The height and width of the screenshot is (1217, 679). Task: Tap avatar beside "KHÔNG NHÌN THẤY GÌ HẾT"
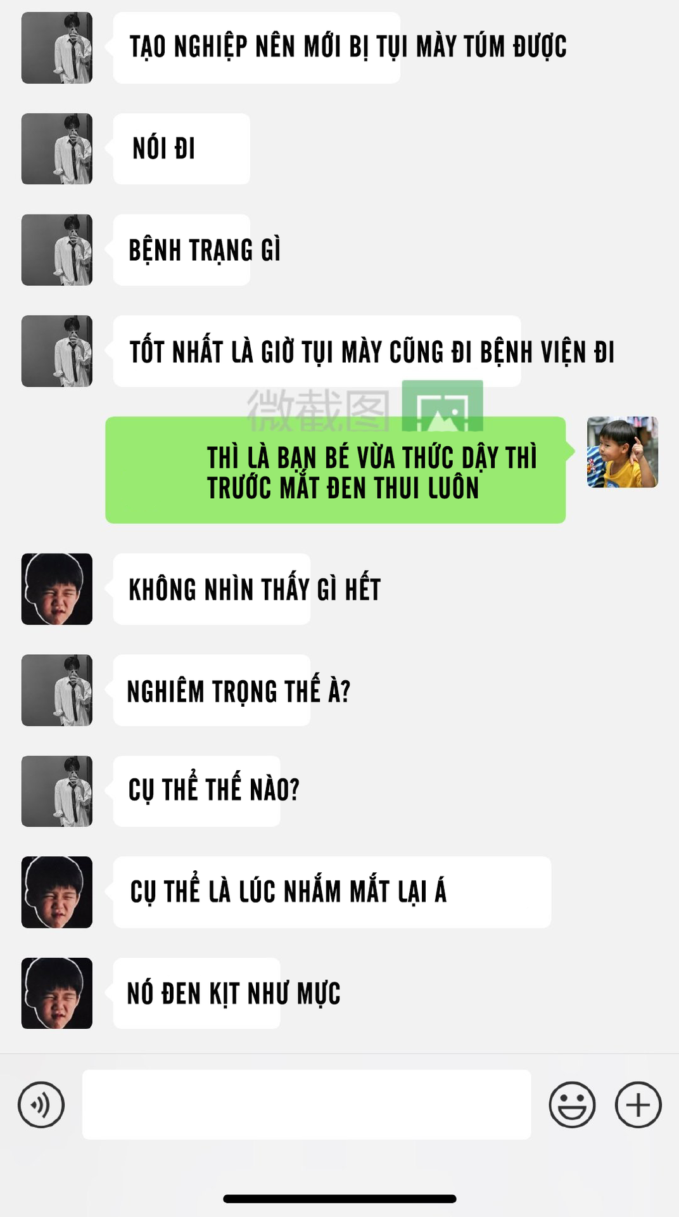pos(57,589)
